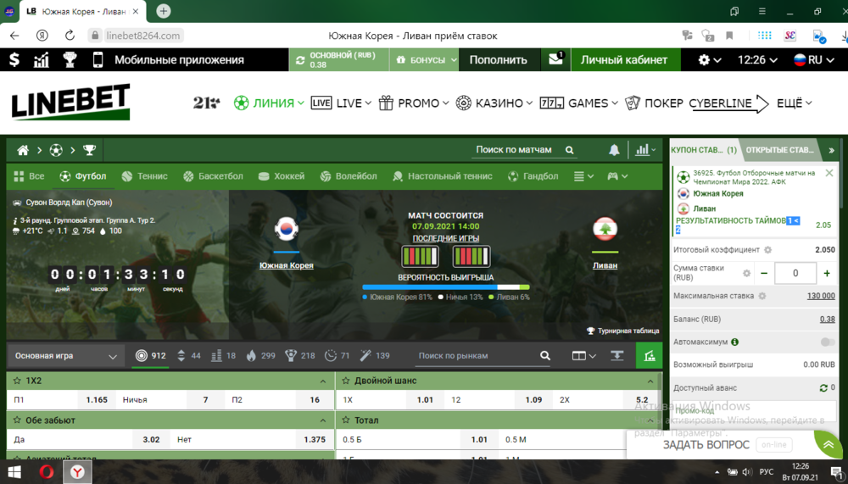Open the bar chart statistics dropdown
Viewport: 848px width, 484px height.
pyautogui.click(x=645, y=150)
